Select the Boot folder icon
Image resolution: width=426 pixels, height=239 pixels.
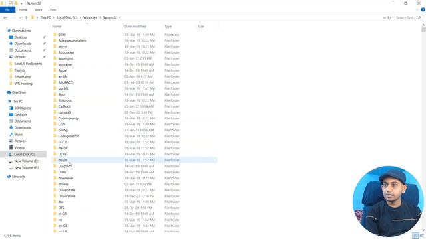[55, 94]
